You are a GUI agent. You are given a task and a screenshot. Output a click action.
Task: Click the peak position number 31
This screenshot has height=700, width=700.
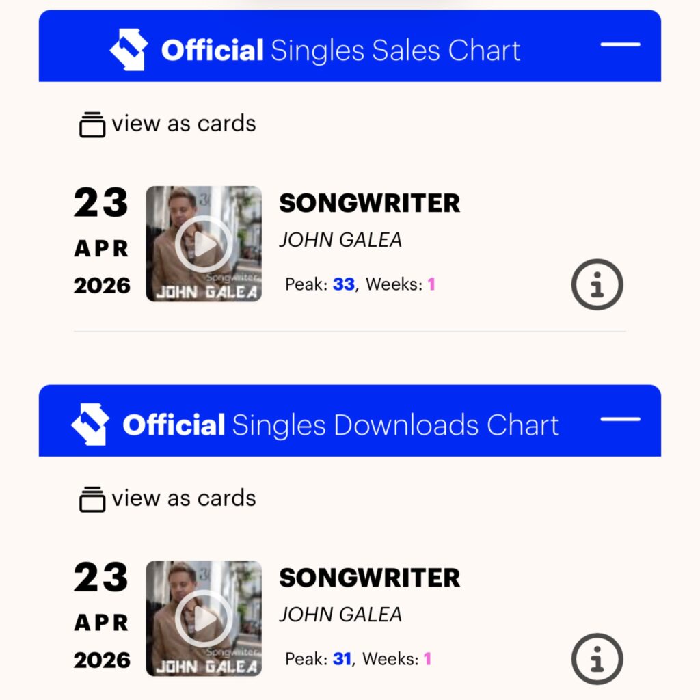[342, 659]
